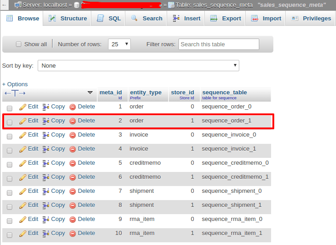Click Table: sales_sequence_meta in breadcrumb
This screenshot has width=336, height=245.
214,5
